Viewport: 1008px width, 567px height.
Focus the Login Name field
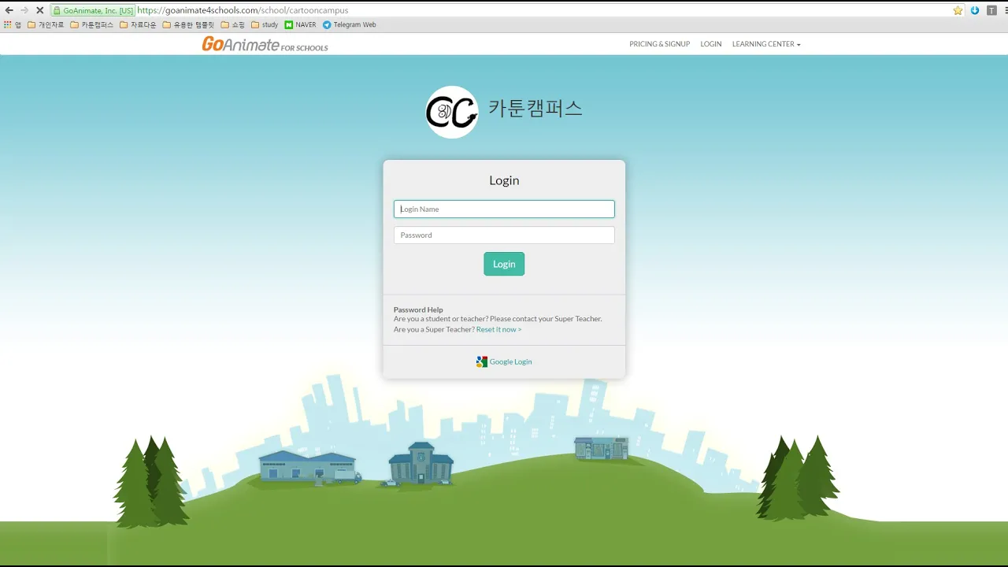(x=504, y=209)
